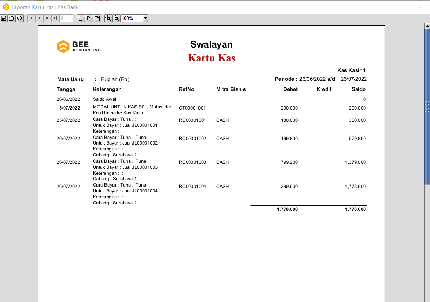Click the Bee Accounting logo in report
Viewport: 430px width, 302px height.
pyautogui.click(x=79, y=47)
